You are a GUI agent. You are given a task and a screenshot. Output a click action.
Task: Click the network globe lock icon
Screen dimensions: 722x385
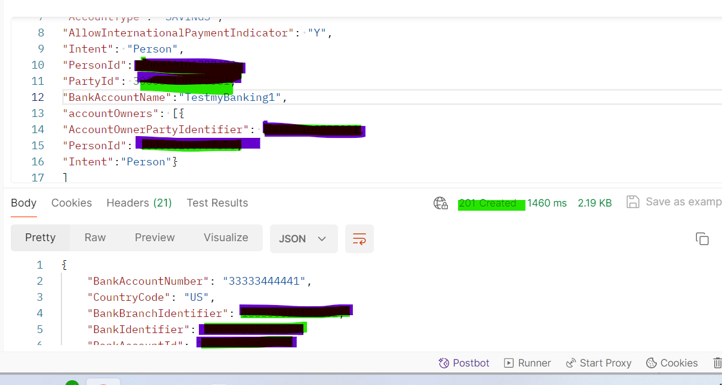[x=441, y=203]
